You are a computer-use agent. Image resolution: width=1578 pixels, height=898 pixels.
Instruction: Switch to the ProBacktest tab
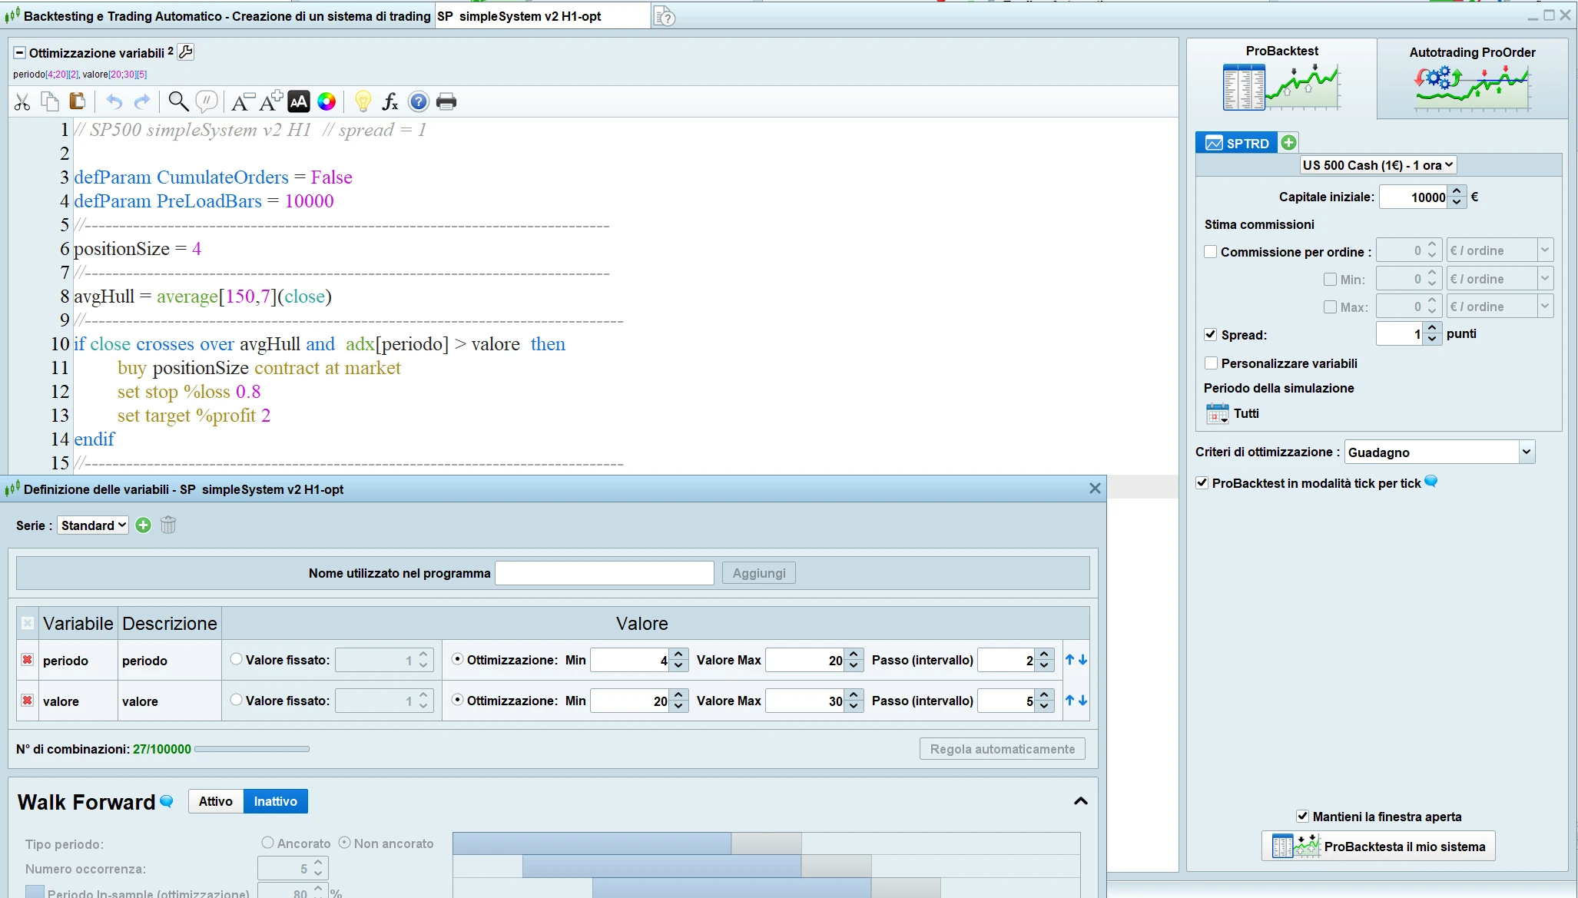tap(1281, 78)
